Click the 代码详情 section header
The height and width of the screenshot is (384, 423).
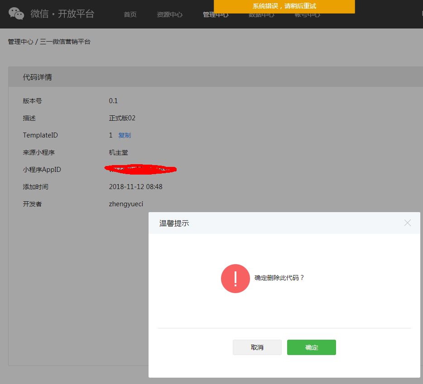37,77
